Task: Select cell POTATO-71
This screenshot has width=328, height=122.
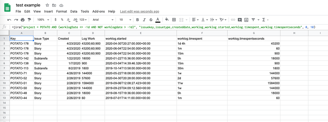Action: [21, 73]
